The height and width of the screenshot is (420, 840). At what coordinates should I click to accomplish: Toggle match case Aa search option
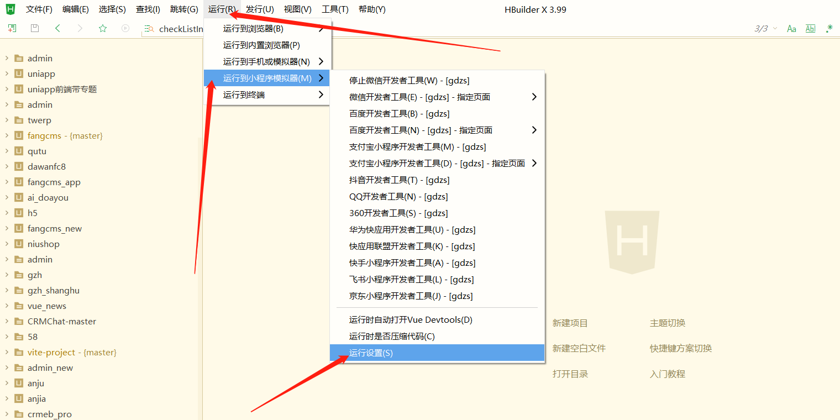[791, 28]
